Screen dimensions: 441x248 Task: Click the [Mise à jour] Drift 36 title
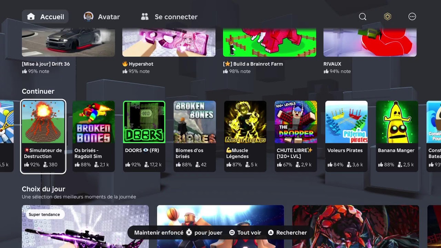(46, 64)
